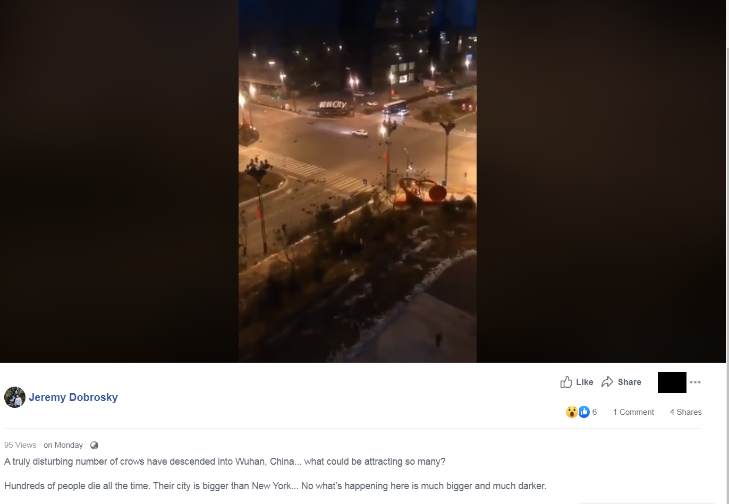Viewport: 729px width, 504px height.
Task: Click the 95 Views text
Action: tap(20, 445)
